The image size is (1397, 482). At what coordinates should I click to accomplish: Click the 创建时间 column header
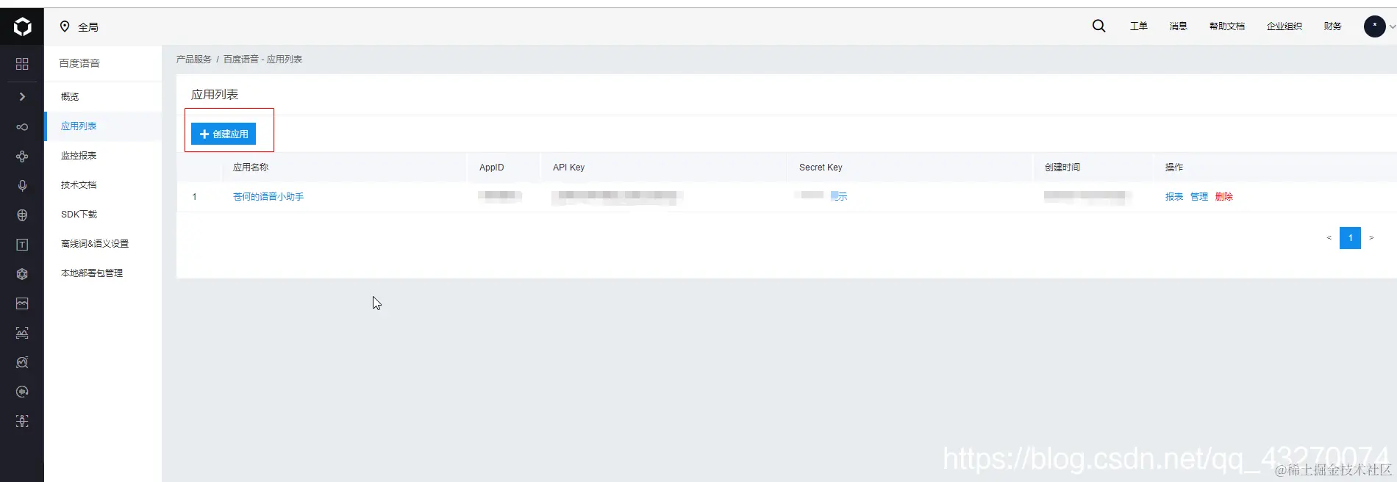[1062, 167]
